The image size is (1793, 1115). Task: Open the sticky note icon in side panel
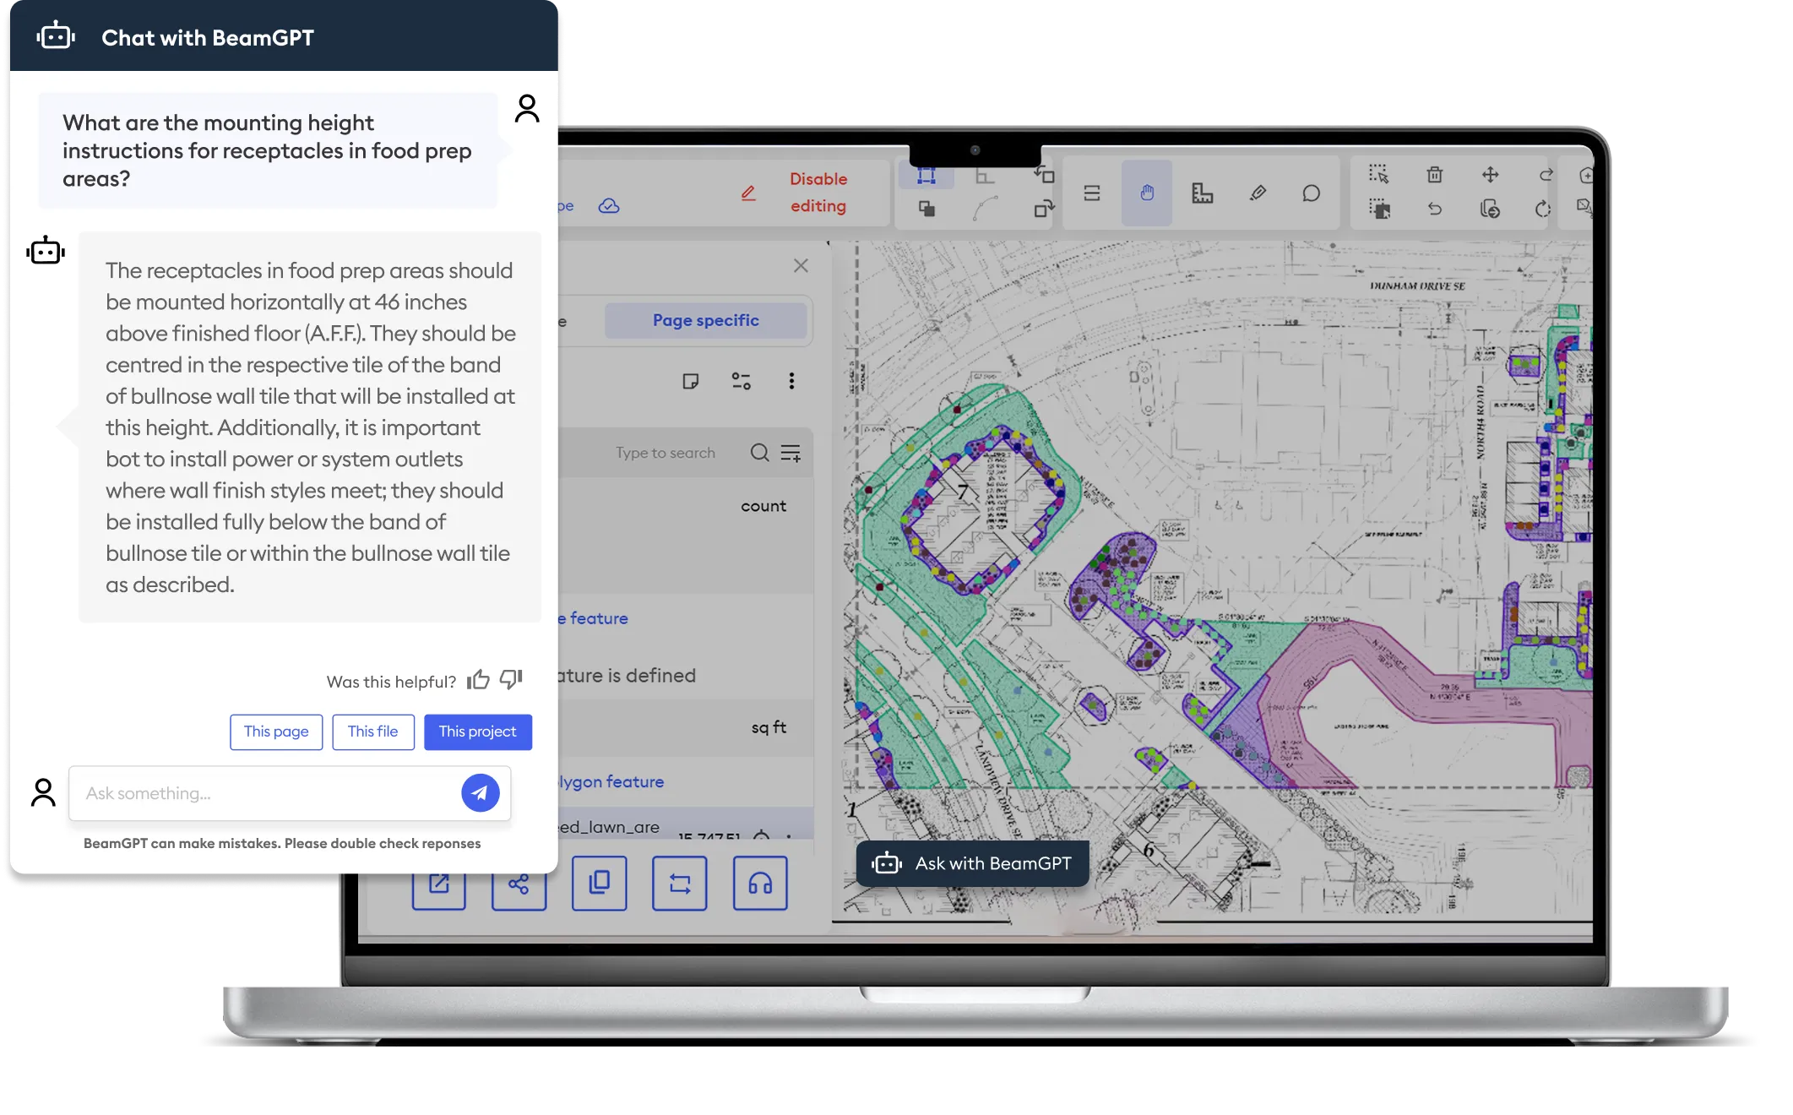point(690,381)
